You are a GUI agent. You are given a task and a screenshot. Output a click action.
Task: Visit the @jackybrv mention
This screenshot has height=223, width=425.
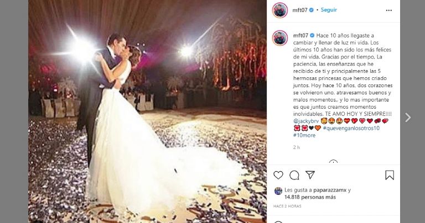(305, 121)
